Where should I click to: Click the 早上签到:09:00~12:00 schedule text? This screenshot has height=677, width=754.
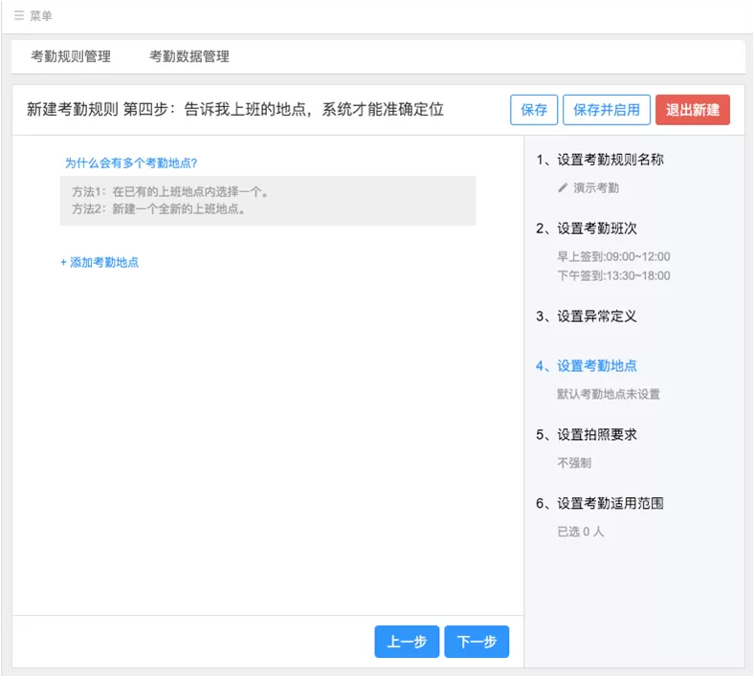click(x=613, y=256)
